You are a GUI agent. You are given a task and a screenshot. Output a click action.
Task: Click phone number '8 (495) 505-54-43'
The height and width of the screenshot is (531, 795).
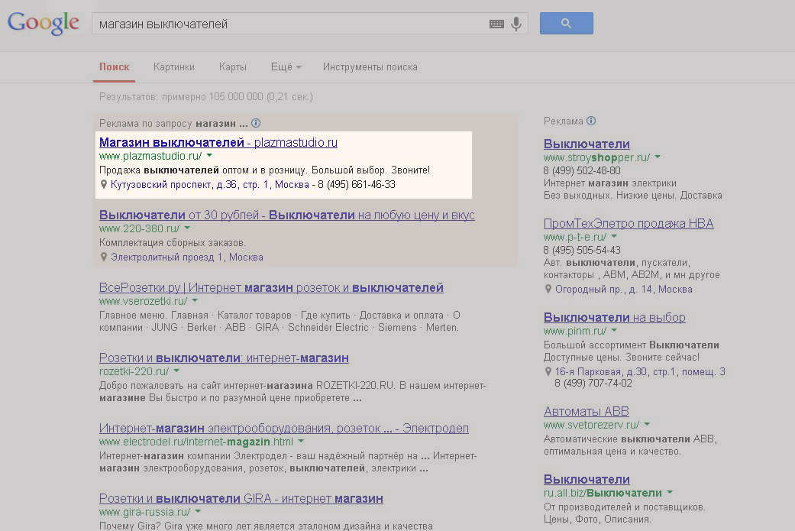tap(581, 250)
